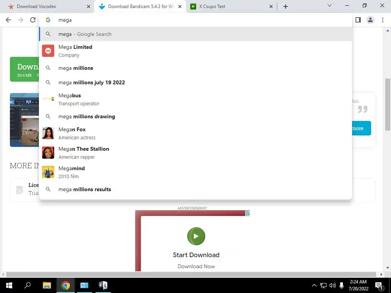Click the Megamind movie poster thumbnail

(x=48, y=172)
